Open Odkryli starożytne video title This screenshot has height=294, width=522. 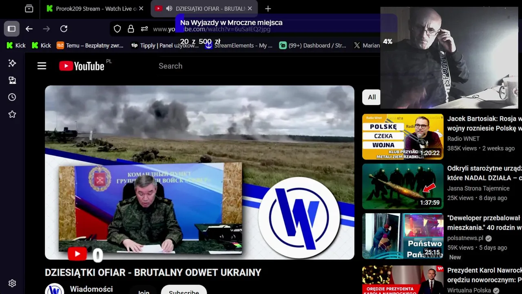pos(484,173)
